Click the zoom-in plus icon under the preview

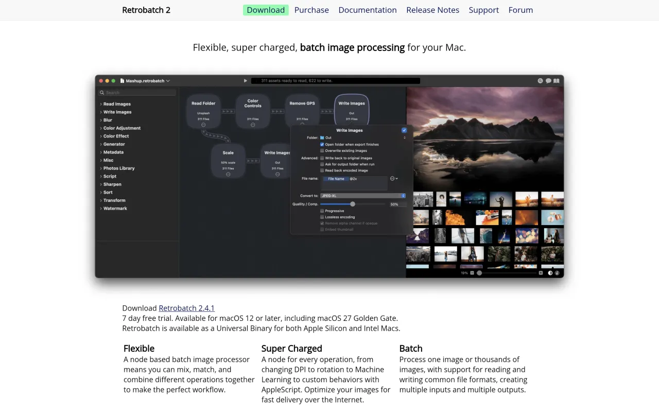coord(541,273)
